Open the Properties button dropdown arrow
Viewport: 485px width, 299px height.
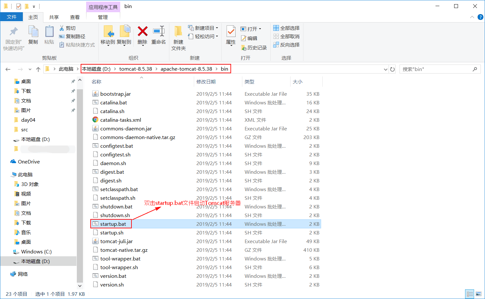tap(231, 46)
